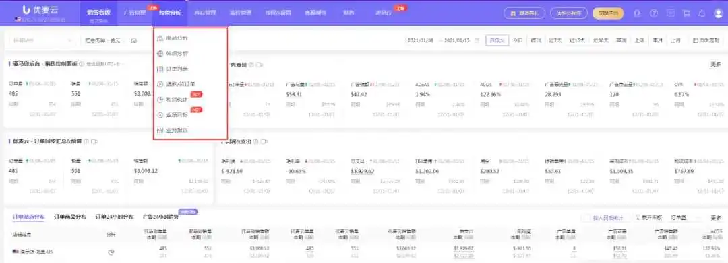Viewport: 728px width, 263px height.
Task: Click the 利润统计 pie chart icon
Action: [160, 100]
